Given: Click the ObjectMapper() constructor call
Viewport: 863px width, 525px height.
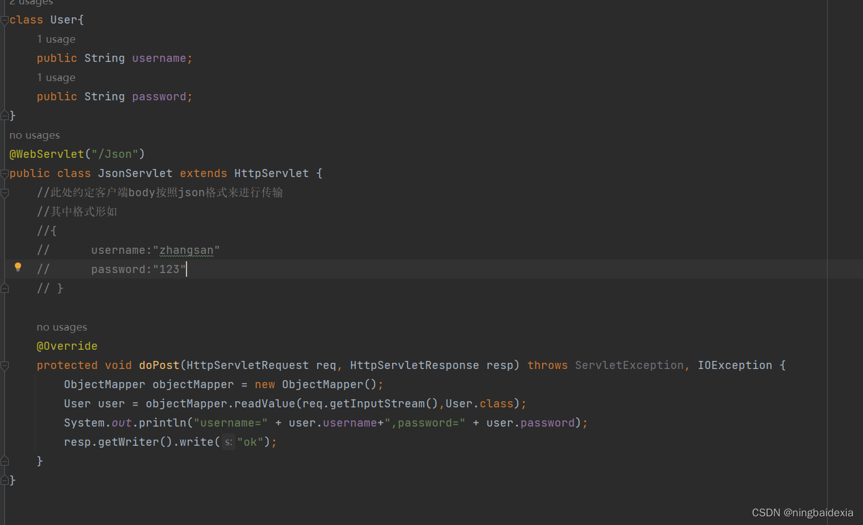Looking at the screenshot, I should click(x=329, y=384).
